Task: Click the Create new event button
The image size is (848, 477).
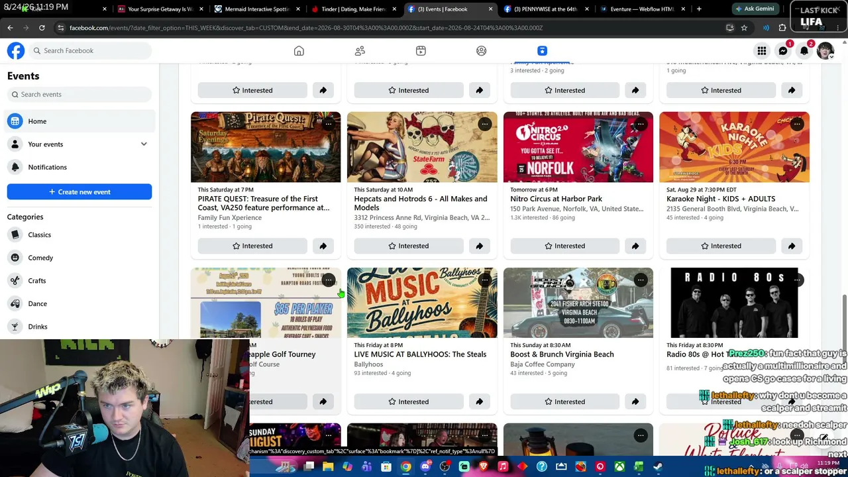Action: 79,192
